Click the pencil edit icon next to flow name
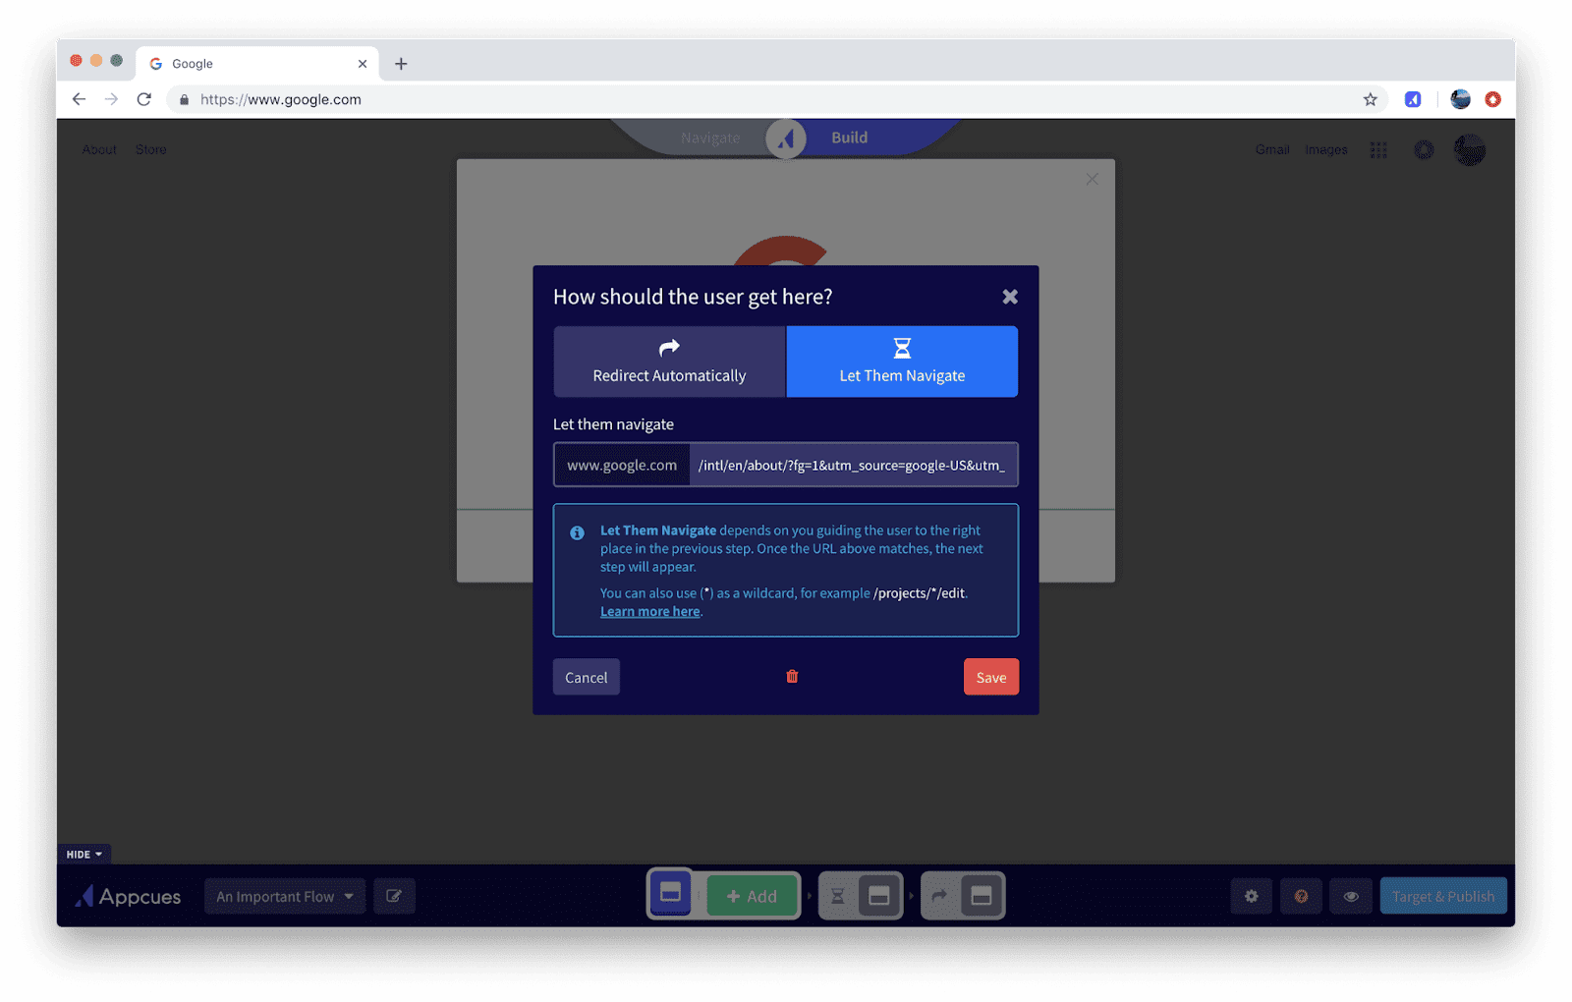The height and width of the screenshot is (1002, 1572). coord(394,895)
